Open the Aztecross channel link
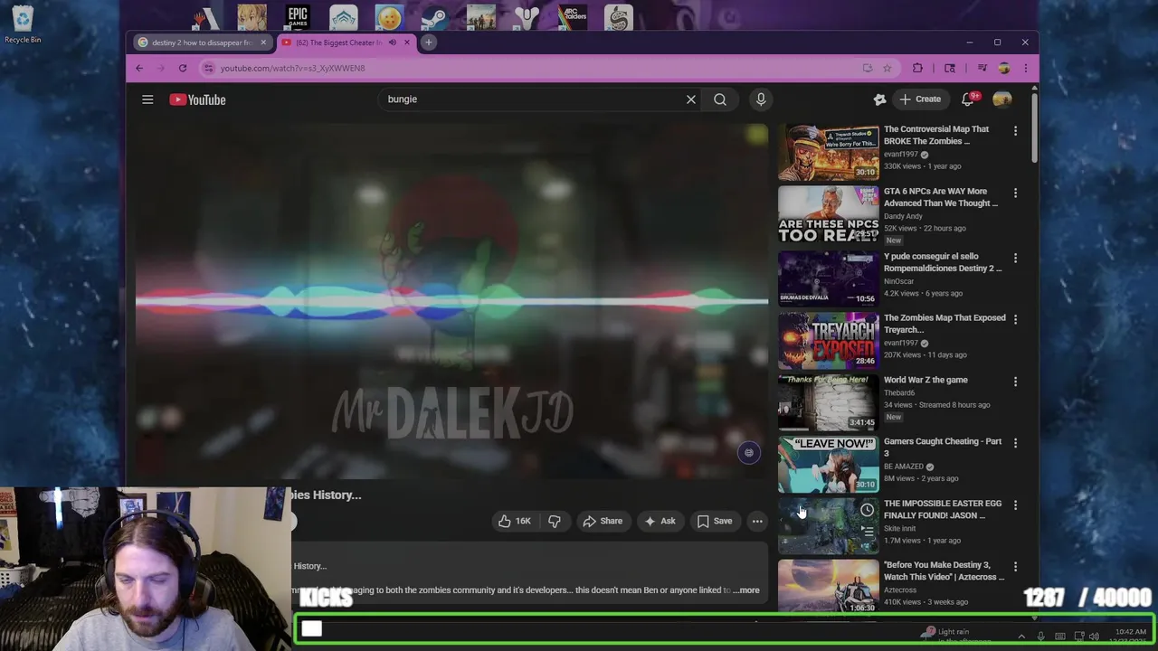Screen dimensions: 1158x651 [x=898, y=590]
